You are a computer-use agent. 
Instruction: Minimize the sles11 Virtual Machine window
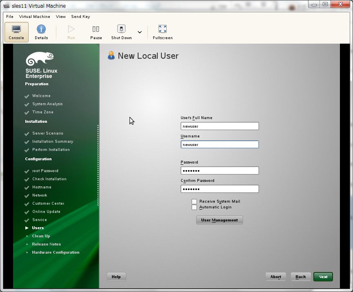pyautogui.click(x=314, y=4)
